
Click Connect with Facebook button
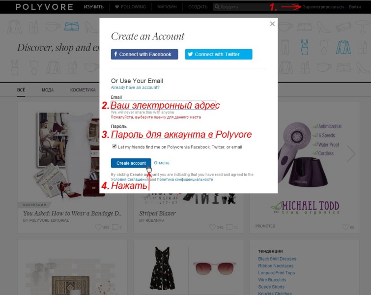[x=144, y=54]
